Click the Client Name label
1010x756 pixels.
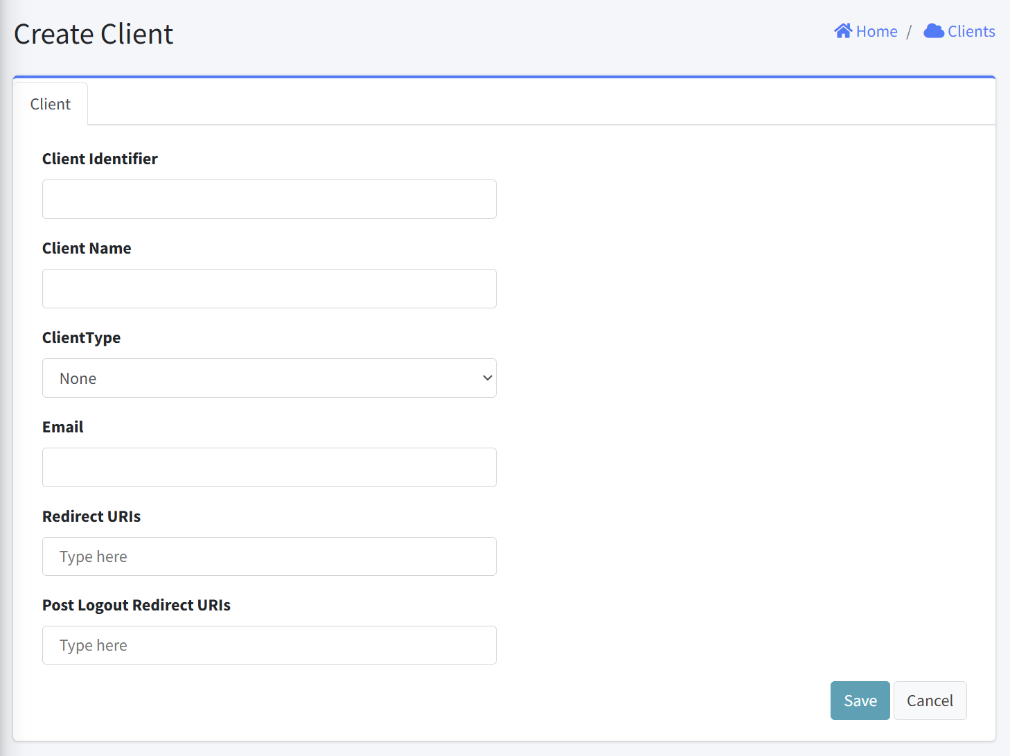[x=87, y=248]
